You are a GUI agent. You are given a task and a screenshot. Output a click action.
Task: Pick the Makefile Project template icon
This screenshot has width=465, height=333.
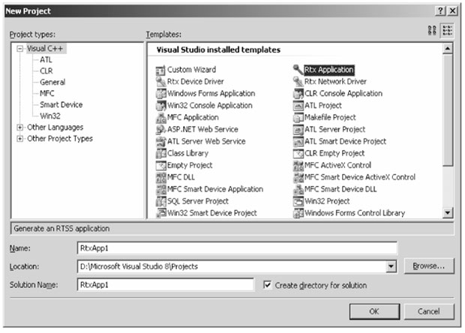click(298, 118)
